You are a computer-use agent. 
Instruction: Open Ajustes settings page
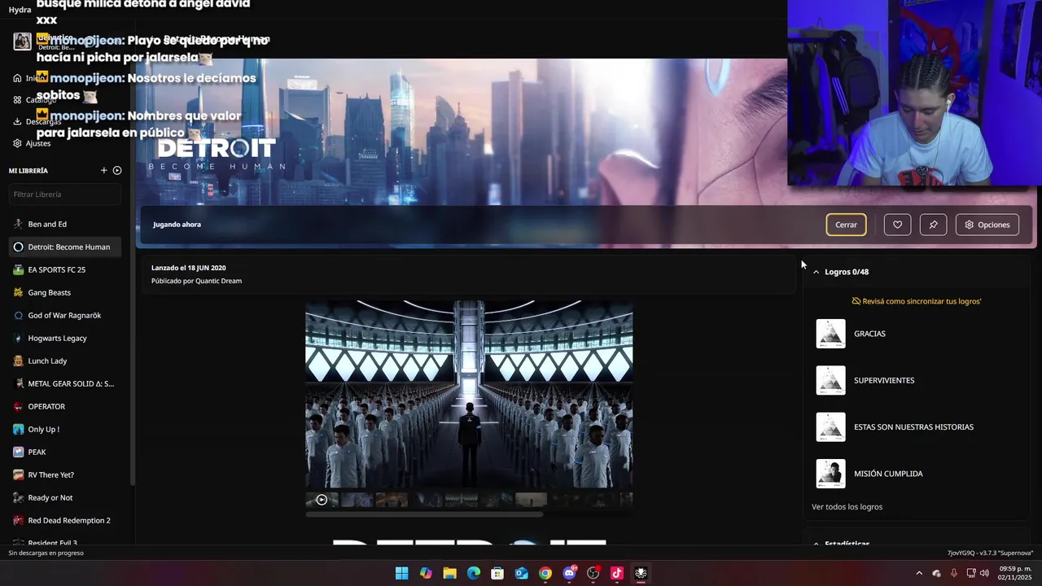pyautogui.click(x=33, y=143)
